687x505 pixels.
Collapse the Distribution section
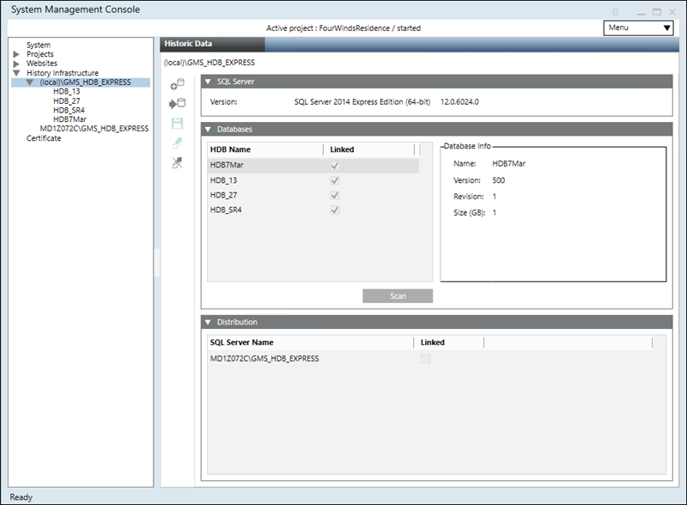click(208, 322)
